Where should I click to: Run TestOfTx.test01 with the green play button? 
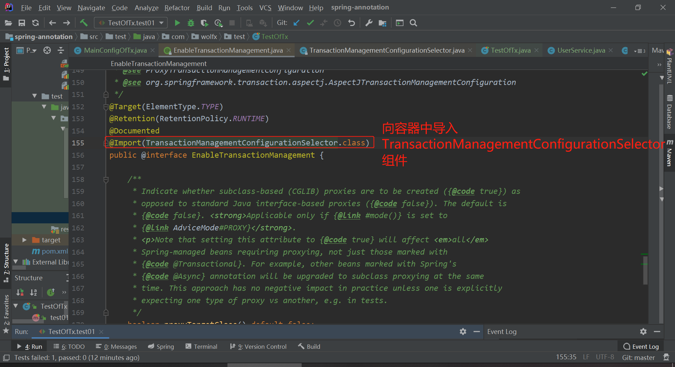point(177,23)
